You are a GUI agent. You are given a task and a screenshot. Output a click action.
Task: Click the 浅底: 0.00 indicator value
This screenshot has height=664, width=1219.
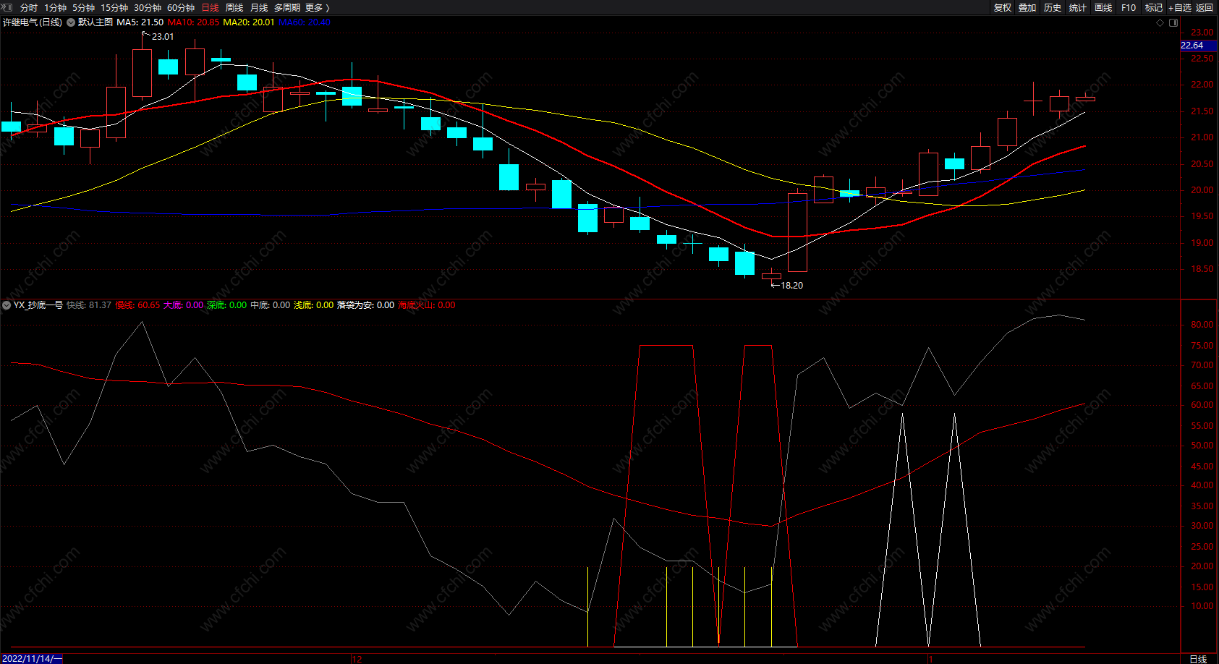click(x=314, y=305)
